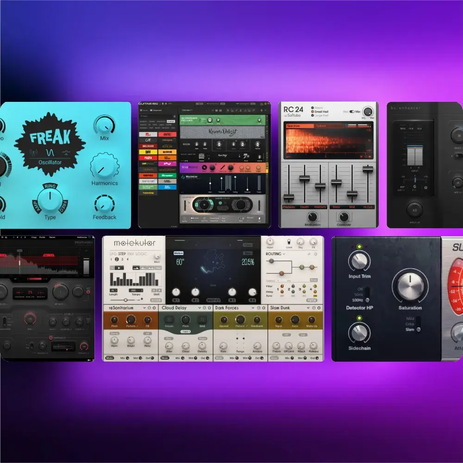Click the Cloud Delay power icon
Screen dimensions: 463x463
tap(209, 308)
